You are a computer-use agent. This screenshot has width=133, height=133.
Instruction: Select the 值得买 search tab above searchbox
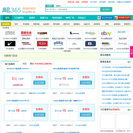pos(58,6)
